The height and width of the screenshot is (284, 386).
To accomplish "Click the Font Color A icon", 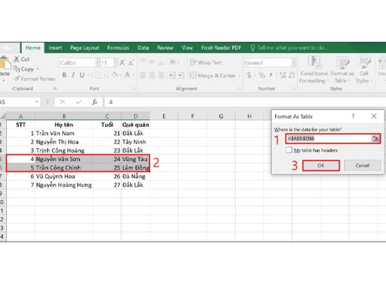I will [x=127, y=74].
